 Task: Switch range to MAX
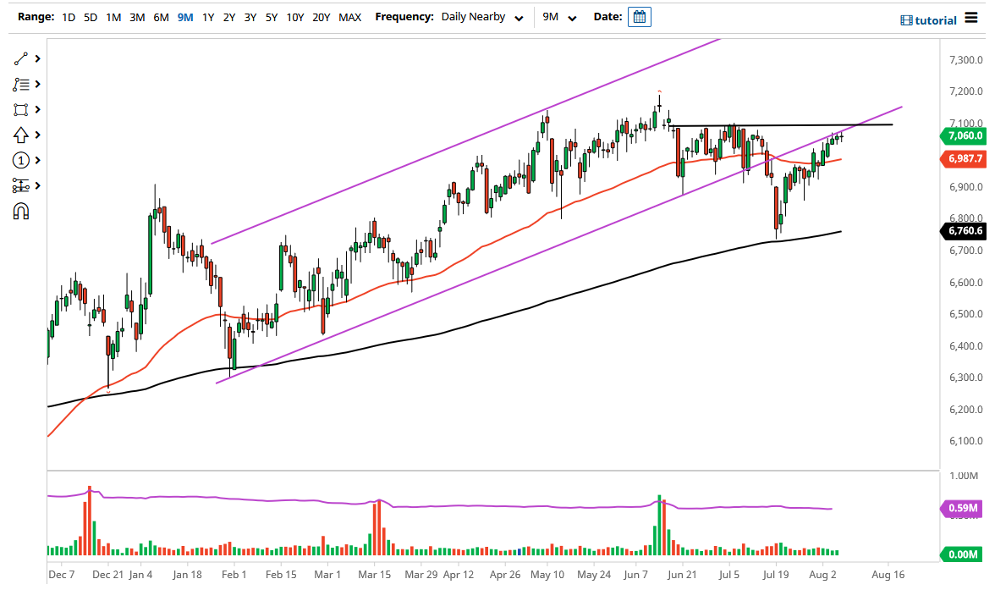pyautogui.click(x=349, y=16)
